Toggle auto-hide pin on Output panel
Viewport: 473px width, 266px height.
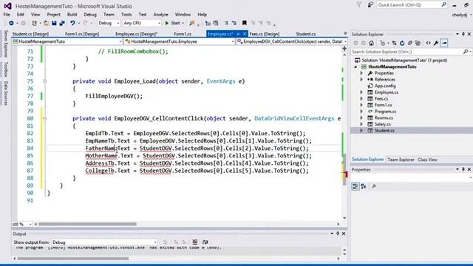338,233
